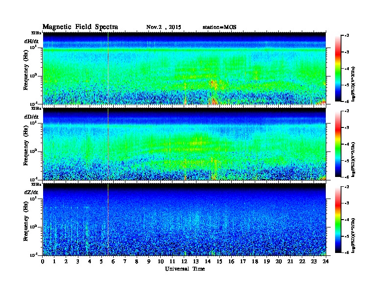This screenshot has height=300, width=388.
Task: Click the PSD units label beside the dH/dt color bar
Action: (354, 84)
